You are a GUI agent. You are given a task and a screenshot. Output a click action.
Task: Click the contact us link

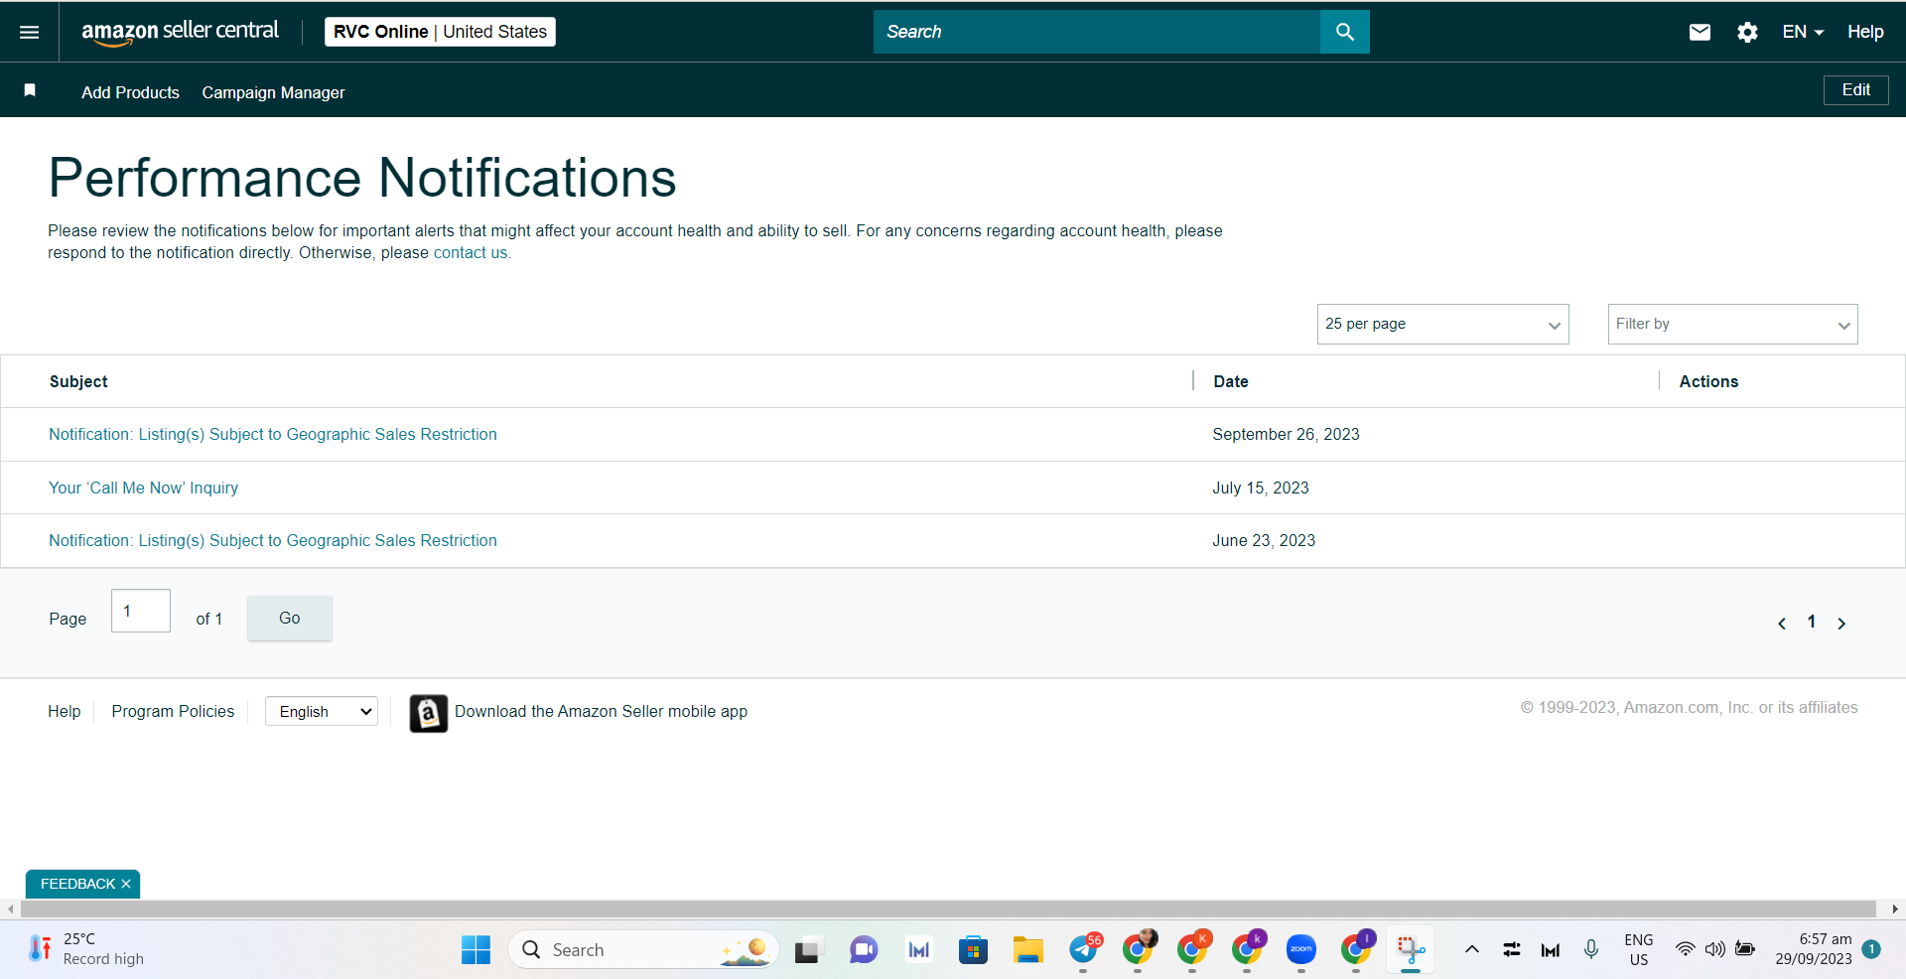471,252
